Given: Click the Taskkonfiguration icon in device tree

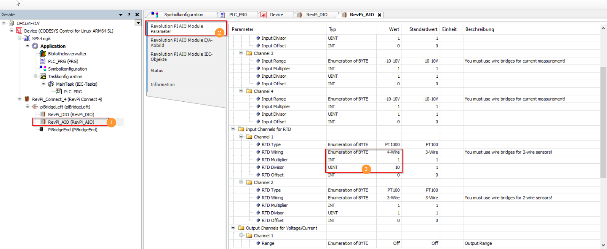Looking at the screenshot, I should point(43,76).
